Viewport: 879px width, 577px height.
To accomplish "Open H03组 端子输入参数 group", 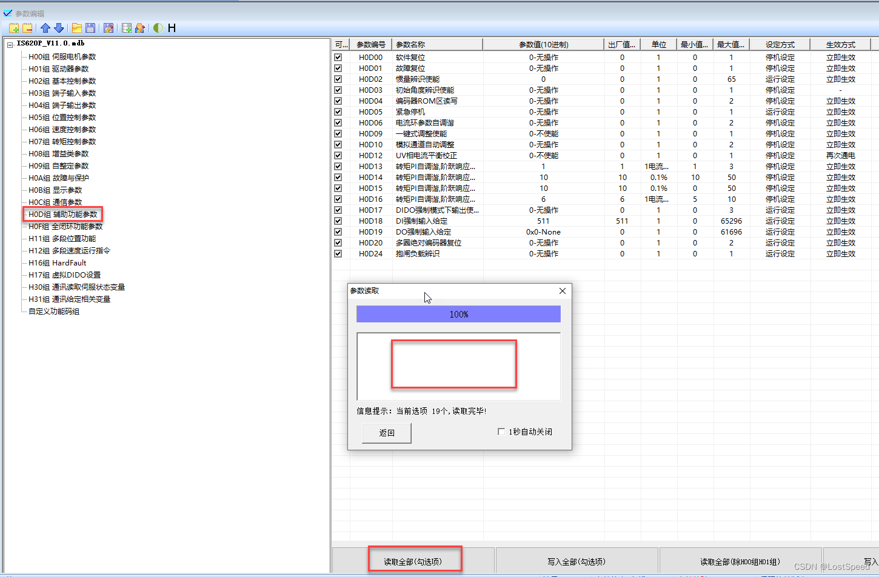I will (62, 93).
